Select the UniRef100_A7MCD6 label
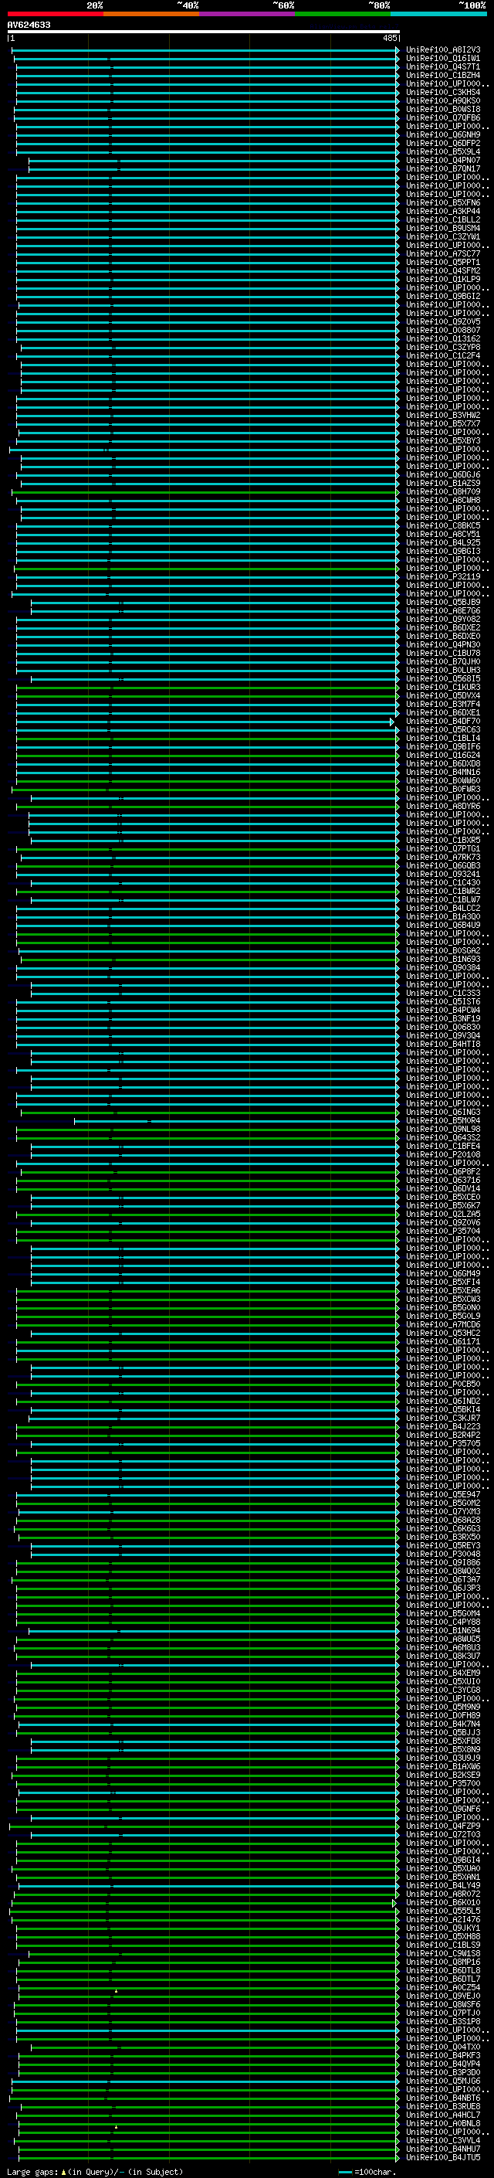The image size is (494, 2178). click(x=443, y=1324)
